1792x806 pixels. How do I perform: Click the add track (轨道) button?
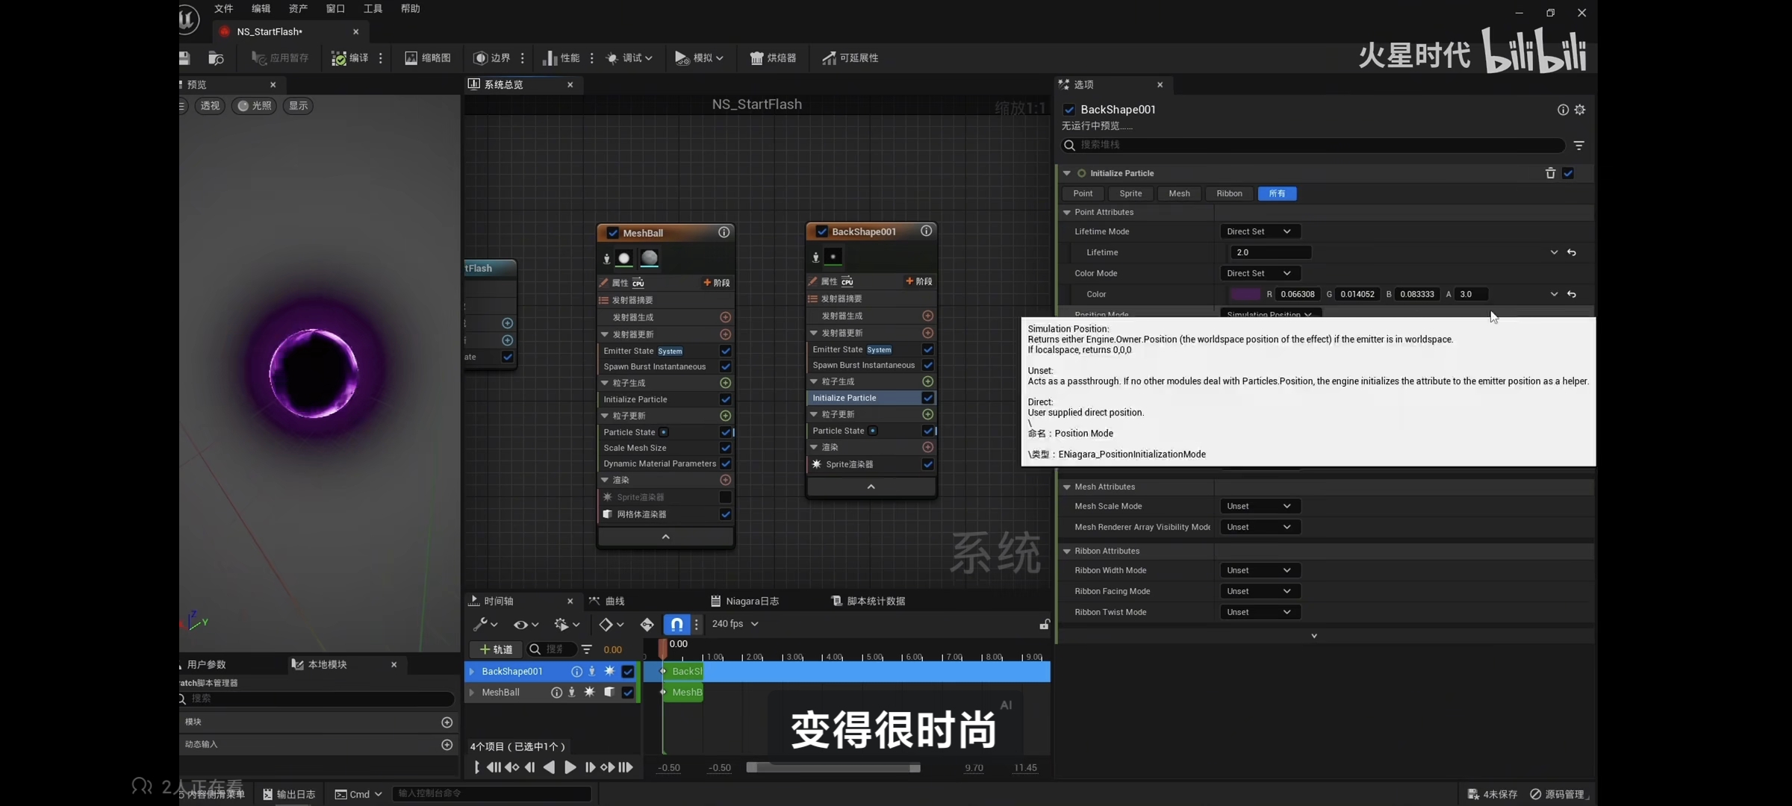(x=496, y=649)
